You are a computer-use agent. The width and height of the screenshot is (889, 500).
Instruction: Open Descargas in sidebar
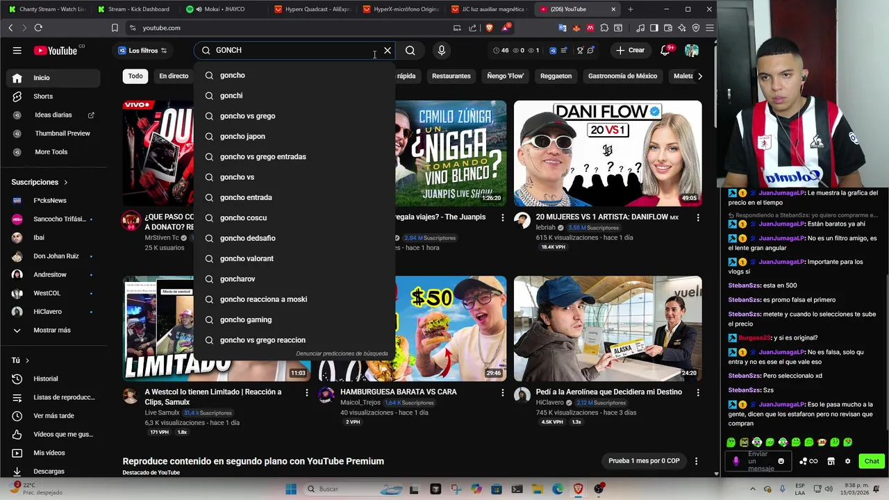[53, 472]
